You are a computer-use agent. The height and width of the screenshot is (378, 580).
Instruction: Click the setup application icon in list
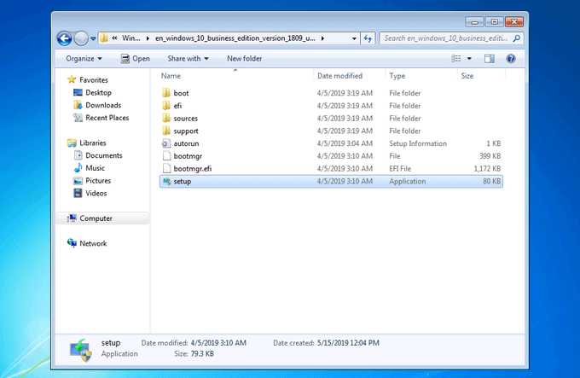click(x=167, y=181)
